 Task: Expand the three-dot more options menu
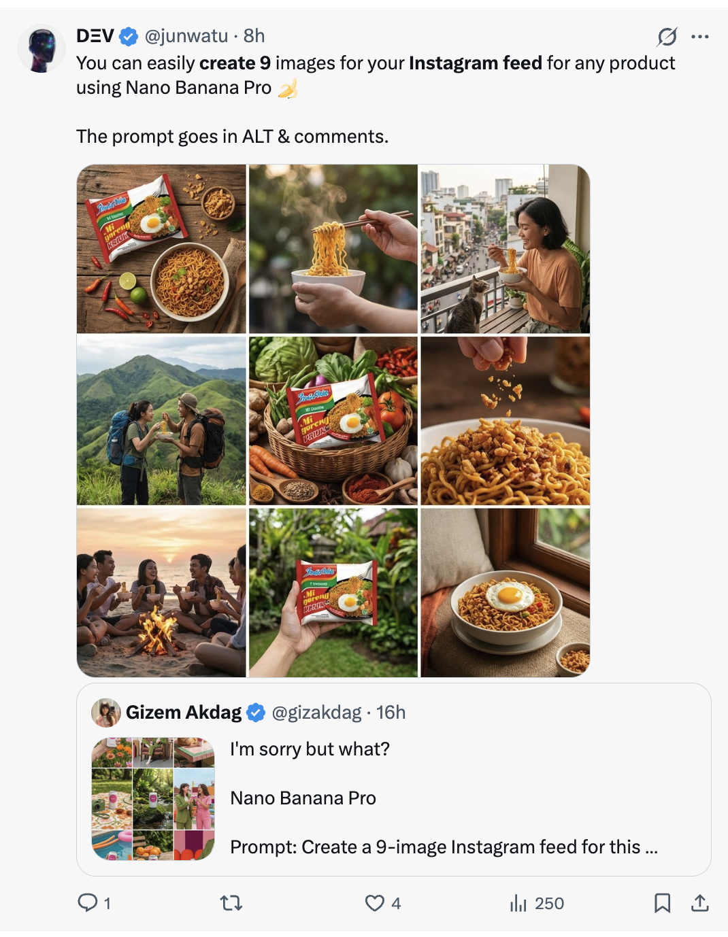(700, 36)
